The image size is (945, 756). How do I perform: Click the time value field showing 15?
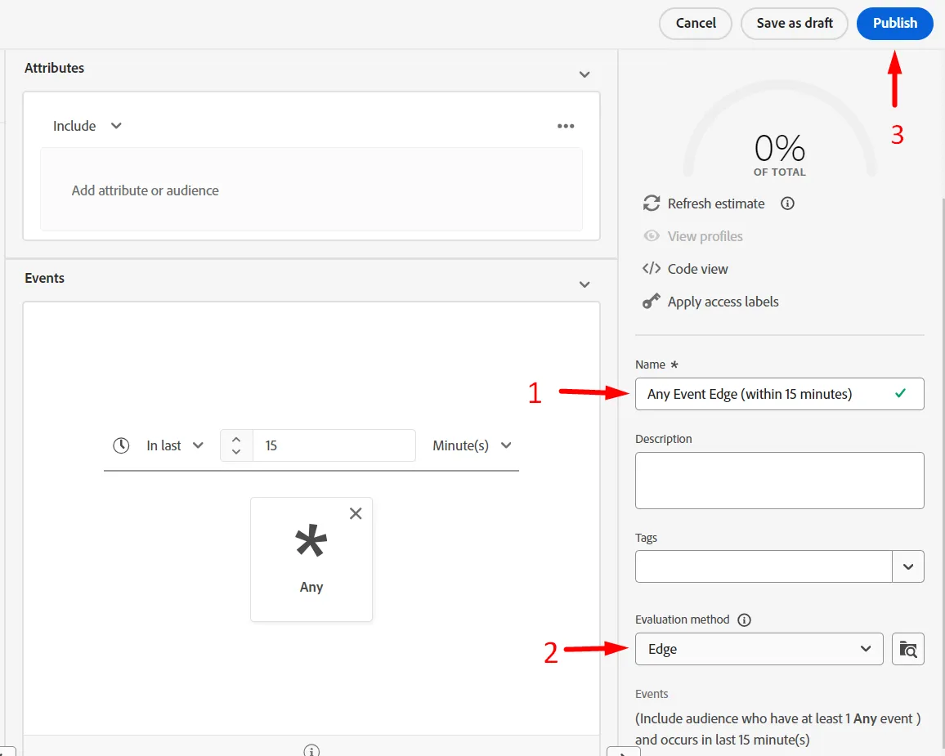click(334, 445)
